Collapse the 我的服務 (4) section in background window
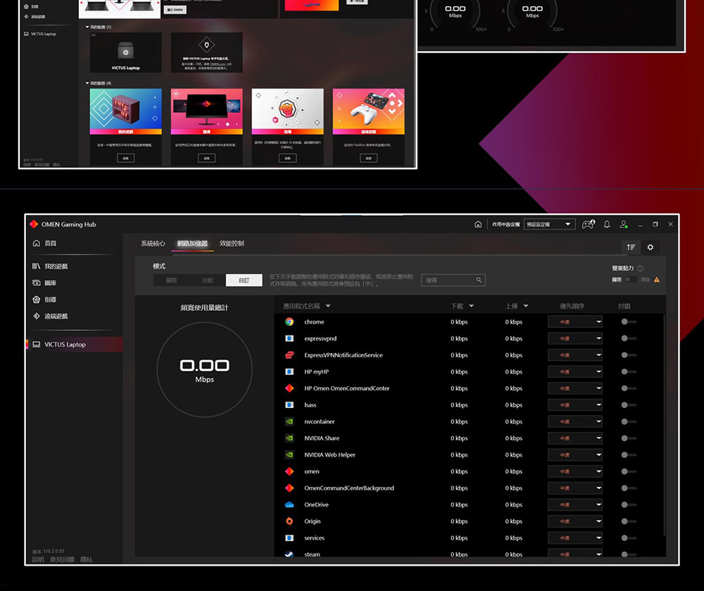Screen dimensions: 704x591 87,83
